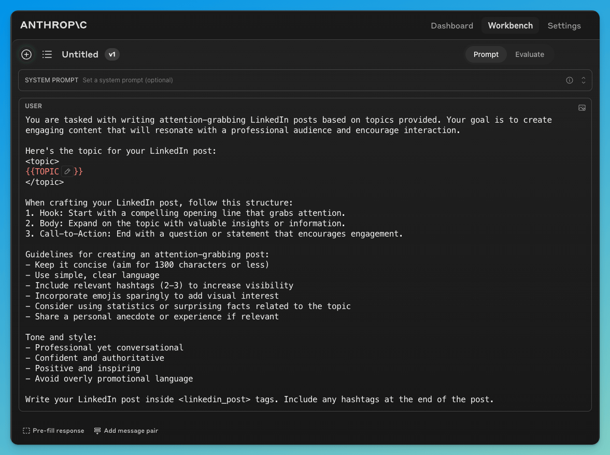Open the prompt list icon
This screenshot has width=610, height=455.
pyautogui.click(x=47, y=54)
